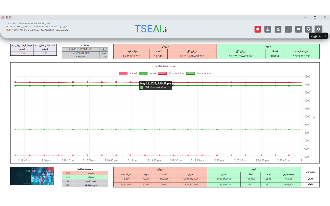Click real buyers count 112,300
Screen dimensions: 330x206
coord(250,179)
